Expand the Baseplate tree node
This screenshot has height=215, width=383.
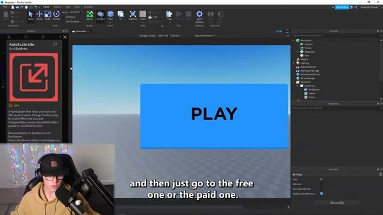pyautogui.click(x=297, y=52)
